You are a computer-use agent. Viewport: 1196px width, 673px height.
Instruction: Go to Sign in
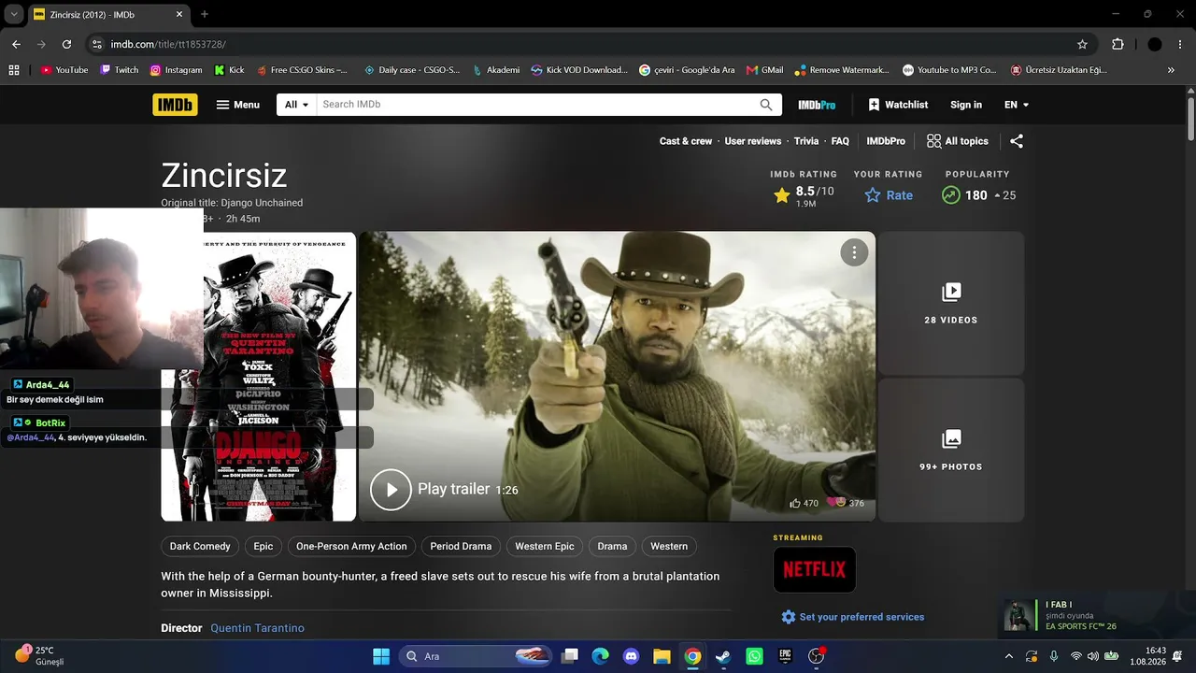966,105
